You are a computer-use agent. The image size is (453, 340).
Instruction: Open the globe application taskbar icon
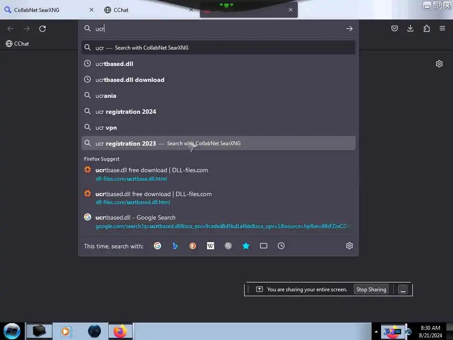tap(94, 331)
